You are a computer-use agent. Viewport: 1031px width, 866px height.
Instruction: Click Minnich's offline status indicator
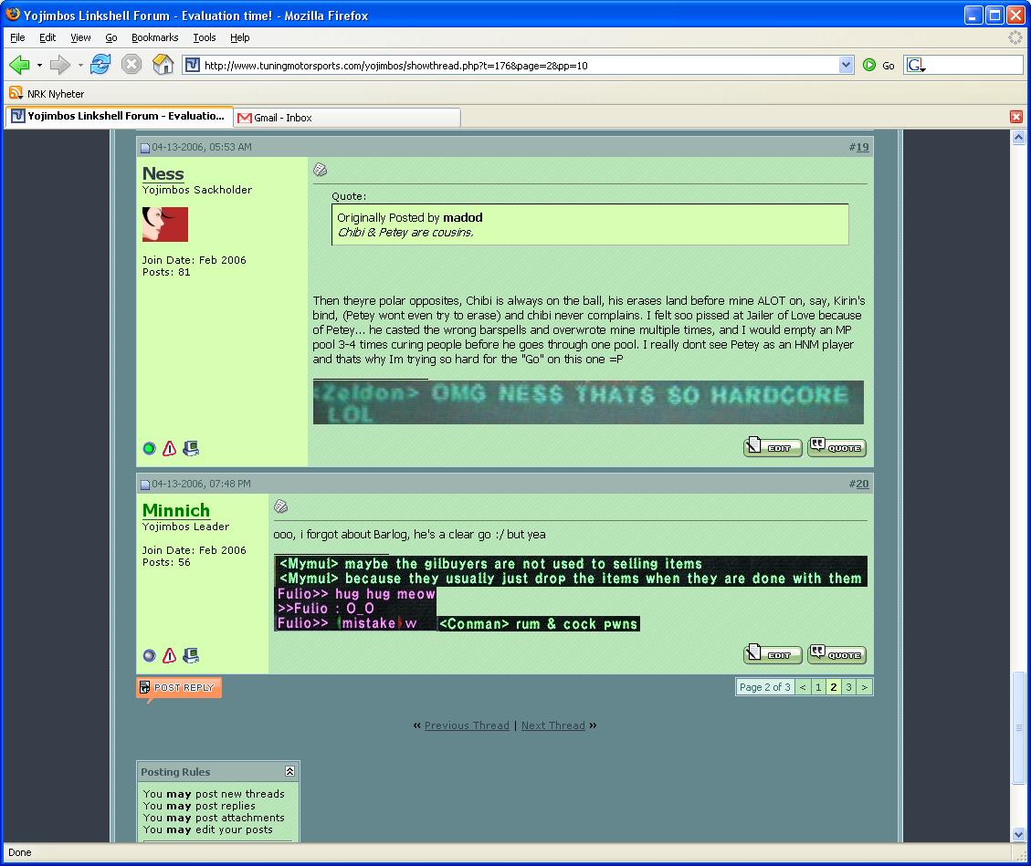(x=150, y=655)
